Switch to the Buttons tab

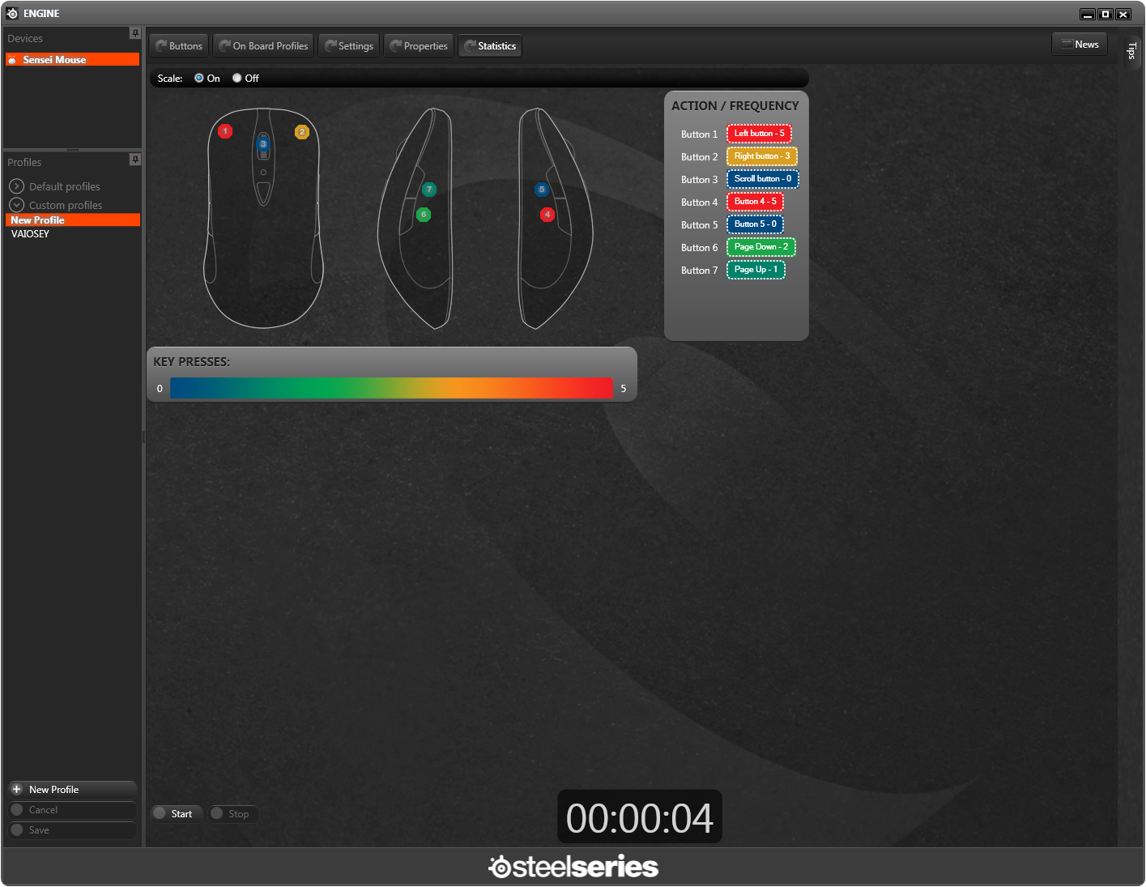[x=179, y=46]
